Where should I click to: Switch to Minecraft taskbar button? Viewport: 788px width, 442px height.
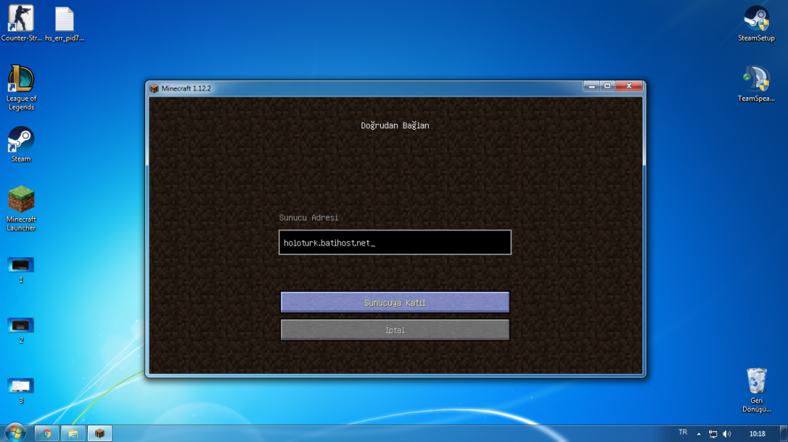tap(100, 433)
